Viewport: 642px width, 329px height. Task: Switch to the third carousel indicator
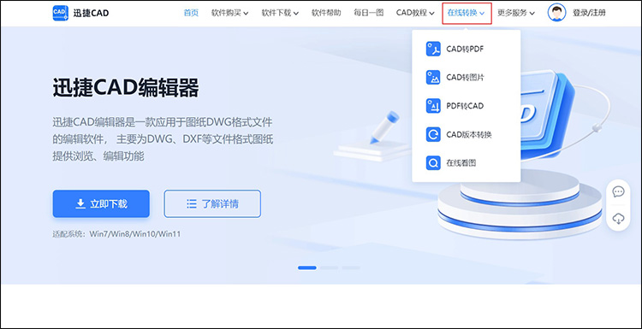(351, 267)
